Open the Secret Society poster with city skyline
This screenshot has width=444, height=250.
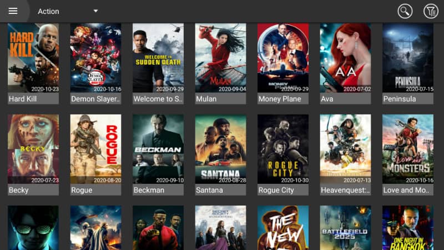(220, 228)
